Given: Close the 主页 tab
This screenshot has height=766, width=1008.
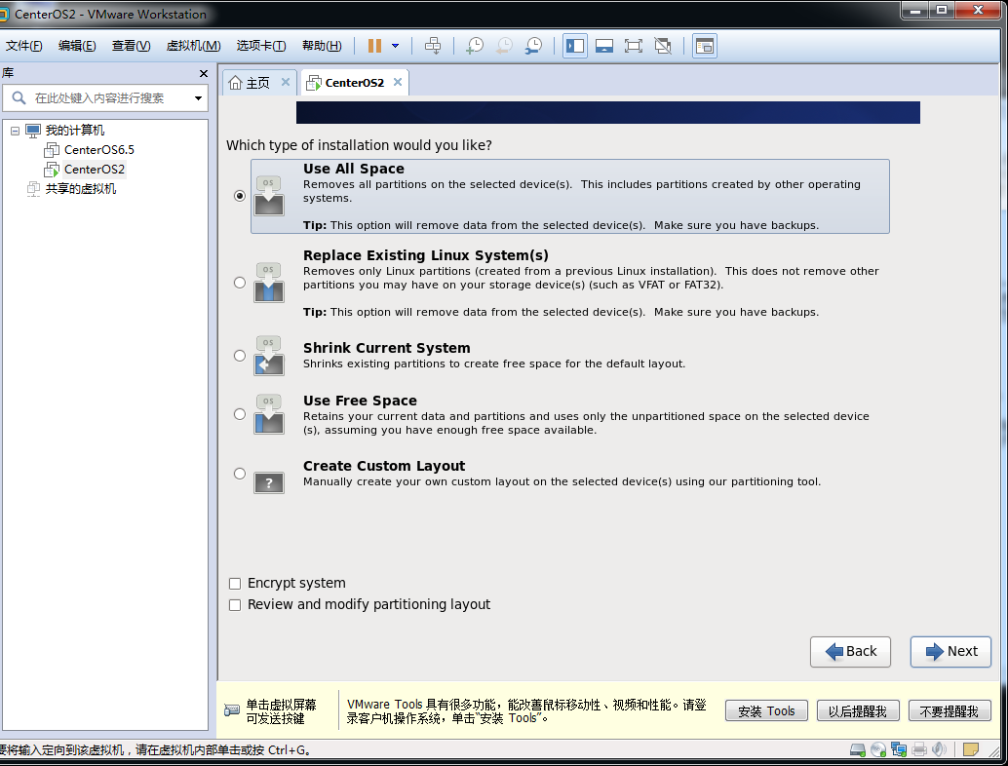Looking at the screenshot, I should tap(286, 82).
